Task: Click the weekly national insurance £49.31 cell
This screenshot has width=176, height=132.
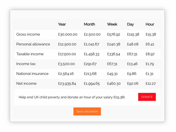Action: coord(112,74)
